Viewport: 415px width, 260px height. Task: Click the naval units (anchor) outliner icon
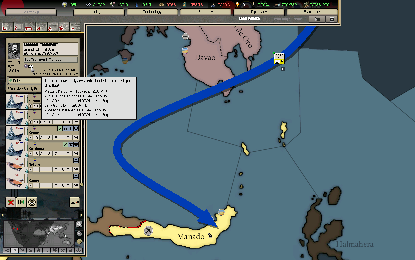(x=53, y=27)
